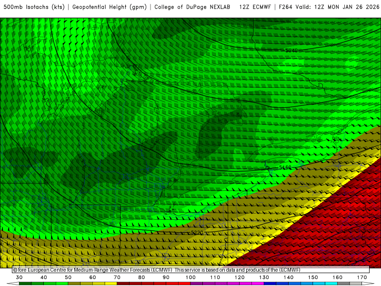This screenshot has height=286, width=381.
Task: Pick the olive 50-55 kt legend swatch
Action: [74, 284]
